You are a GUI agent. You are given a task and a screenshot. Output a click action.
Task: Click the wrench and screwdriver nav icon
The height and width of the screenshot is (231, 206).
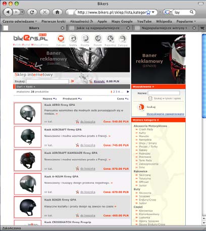coord(110,39)
